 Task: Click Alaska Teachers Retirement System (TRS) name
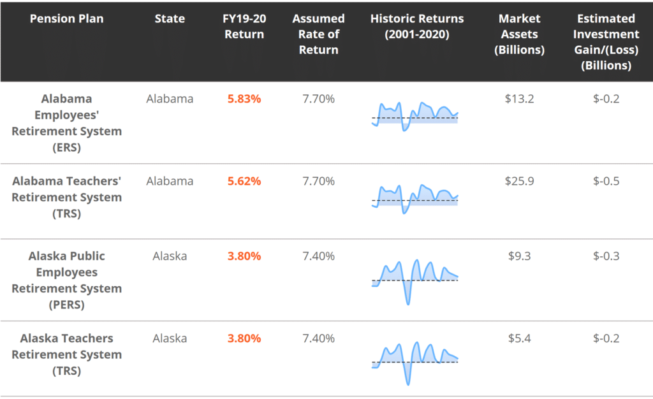66,354
